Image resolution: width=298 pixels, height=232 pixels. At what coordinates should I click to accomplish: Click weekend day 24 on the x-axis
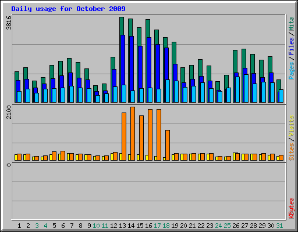pos(218,226)
